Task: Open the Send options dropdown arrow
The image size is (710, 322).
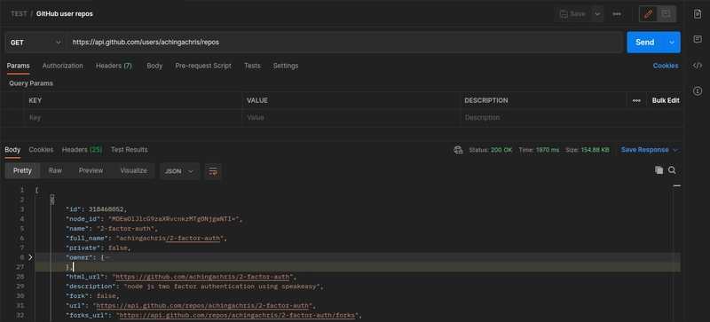Action: click(x=672, y=42)
